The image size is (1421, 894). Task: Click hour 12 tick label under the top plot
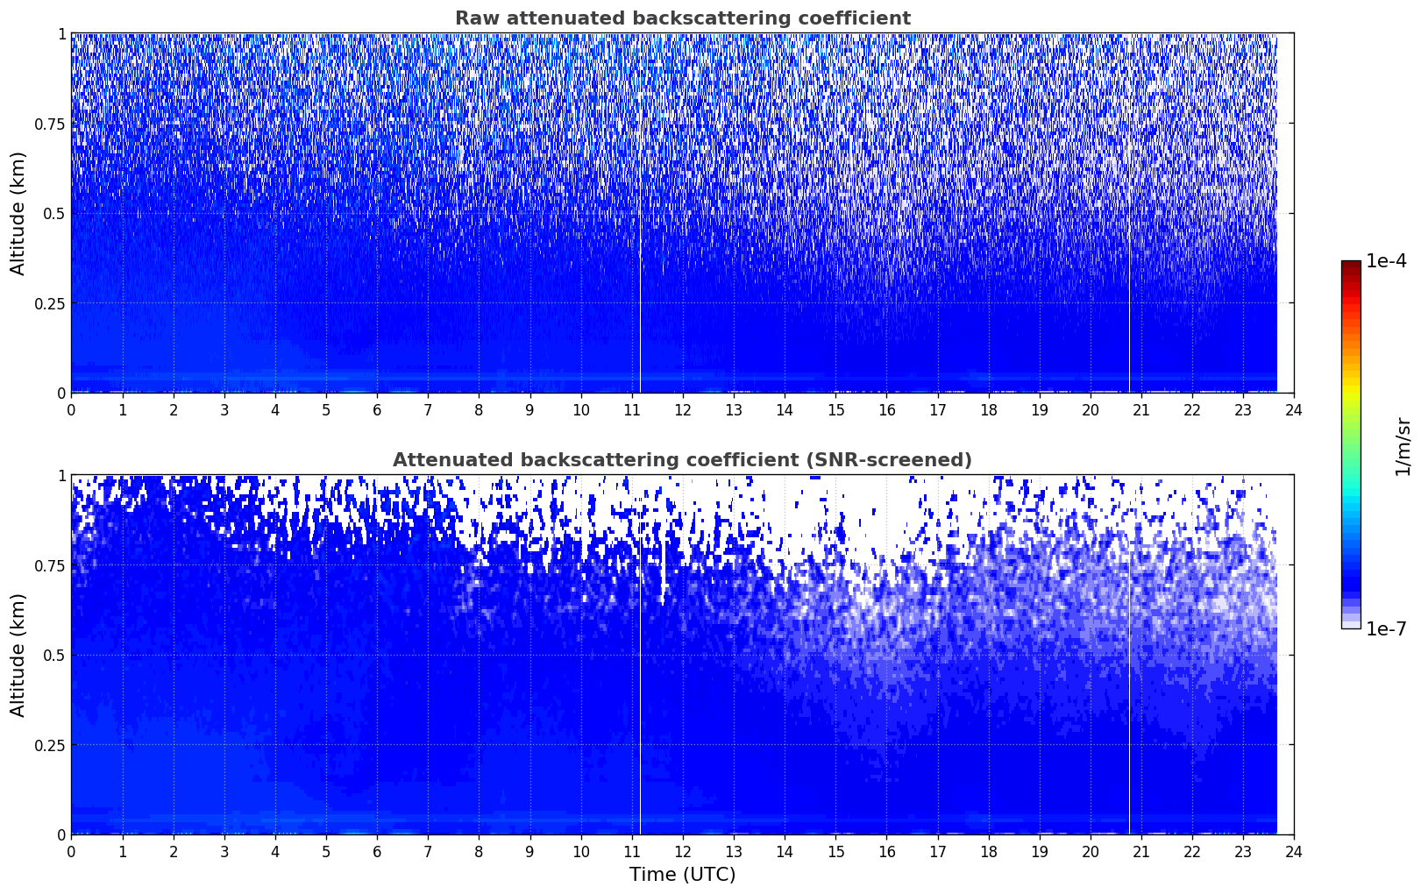(x=682, y=409)
